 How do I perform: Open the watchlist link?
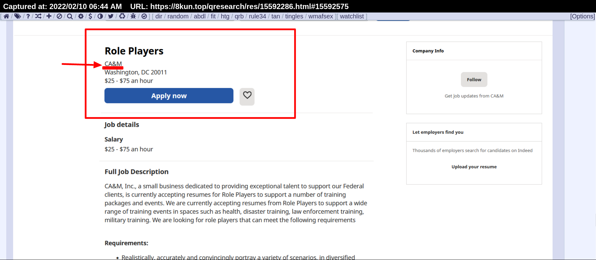point(352,16)
